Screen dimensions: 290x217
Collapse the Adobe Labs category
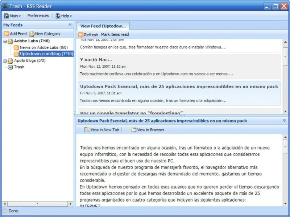tap(5, 41)
